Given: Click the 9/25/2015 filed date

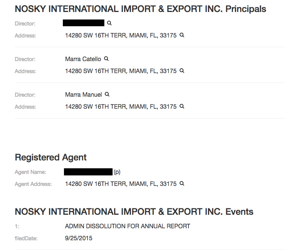Looking at the screenshot, I should 79,238.
